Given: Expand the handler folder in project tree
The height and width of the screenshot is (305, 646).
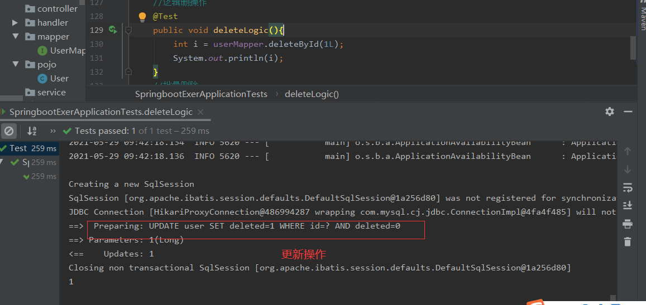Looking at the screenshot, I should pyautogui.click(x=15, y=23).
